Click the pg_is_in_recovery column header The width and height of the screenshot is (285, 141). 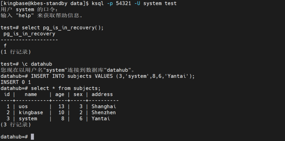click(29, 34)
